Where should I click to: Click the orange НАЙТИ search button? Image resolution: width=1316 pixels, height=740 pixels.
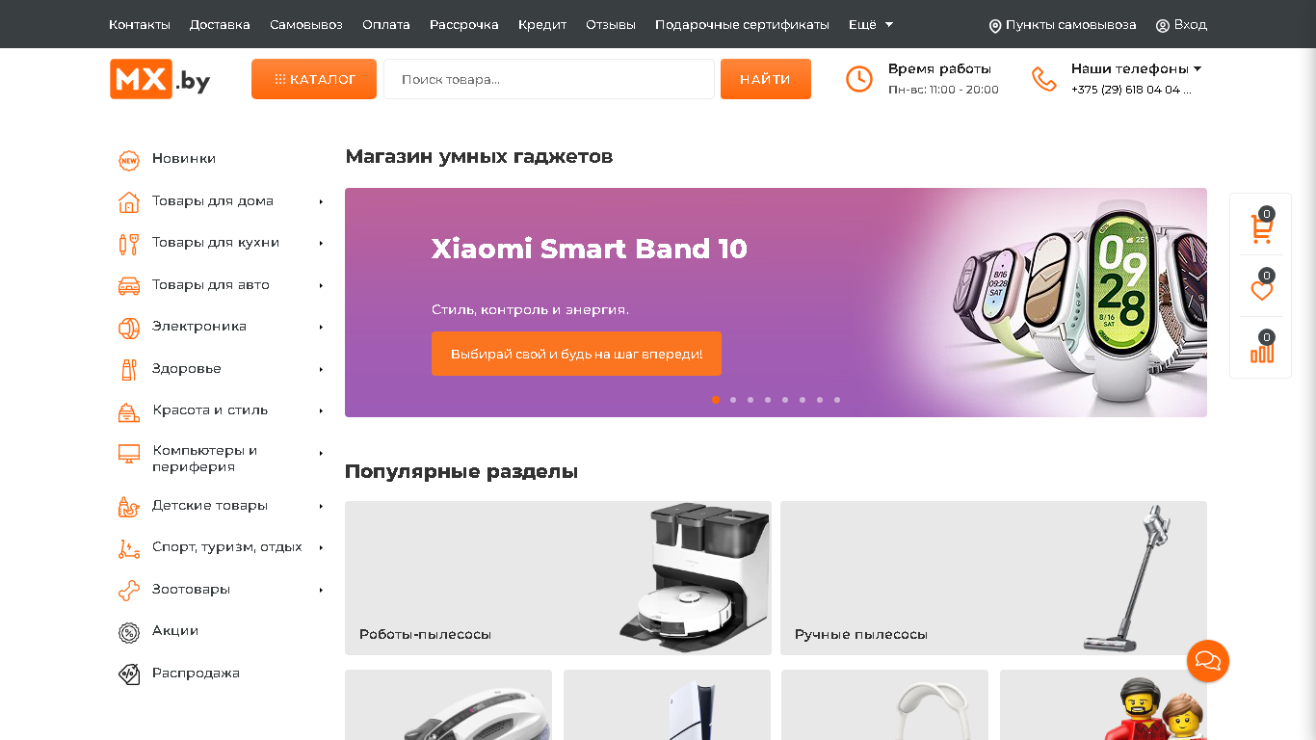click(766, 79)
